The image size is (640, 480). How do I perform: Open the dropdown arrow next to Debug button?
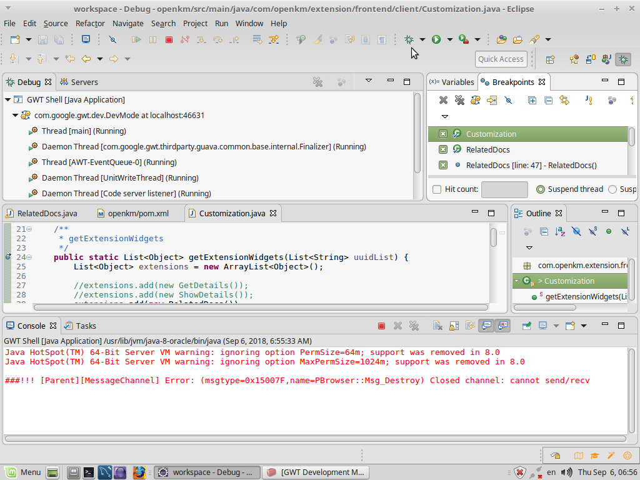(422, 39)
